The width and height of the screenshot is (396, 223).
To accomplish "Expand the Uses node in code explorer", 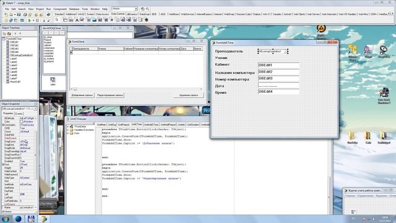I will click(x=68, y=133).
